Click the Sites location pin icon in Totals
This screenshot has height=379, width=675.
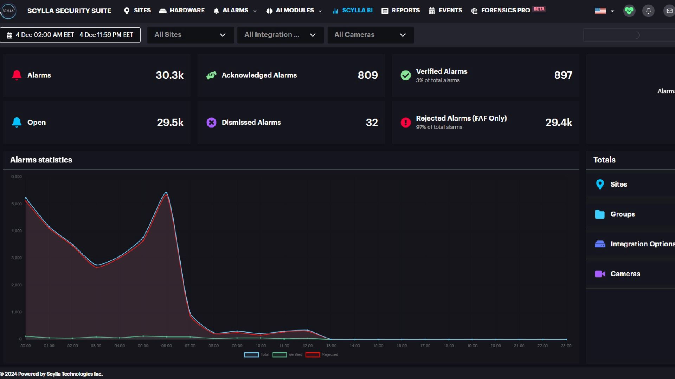click(600, 184)
